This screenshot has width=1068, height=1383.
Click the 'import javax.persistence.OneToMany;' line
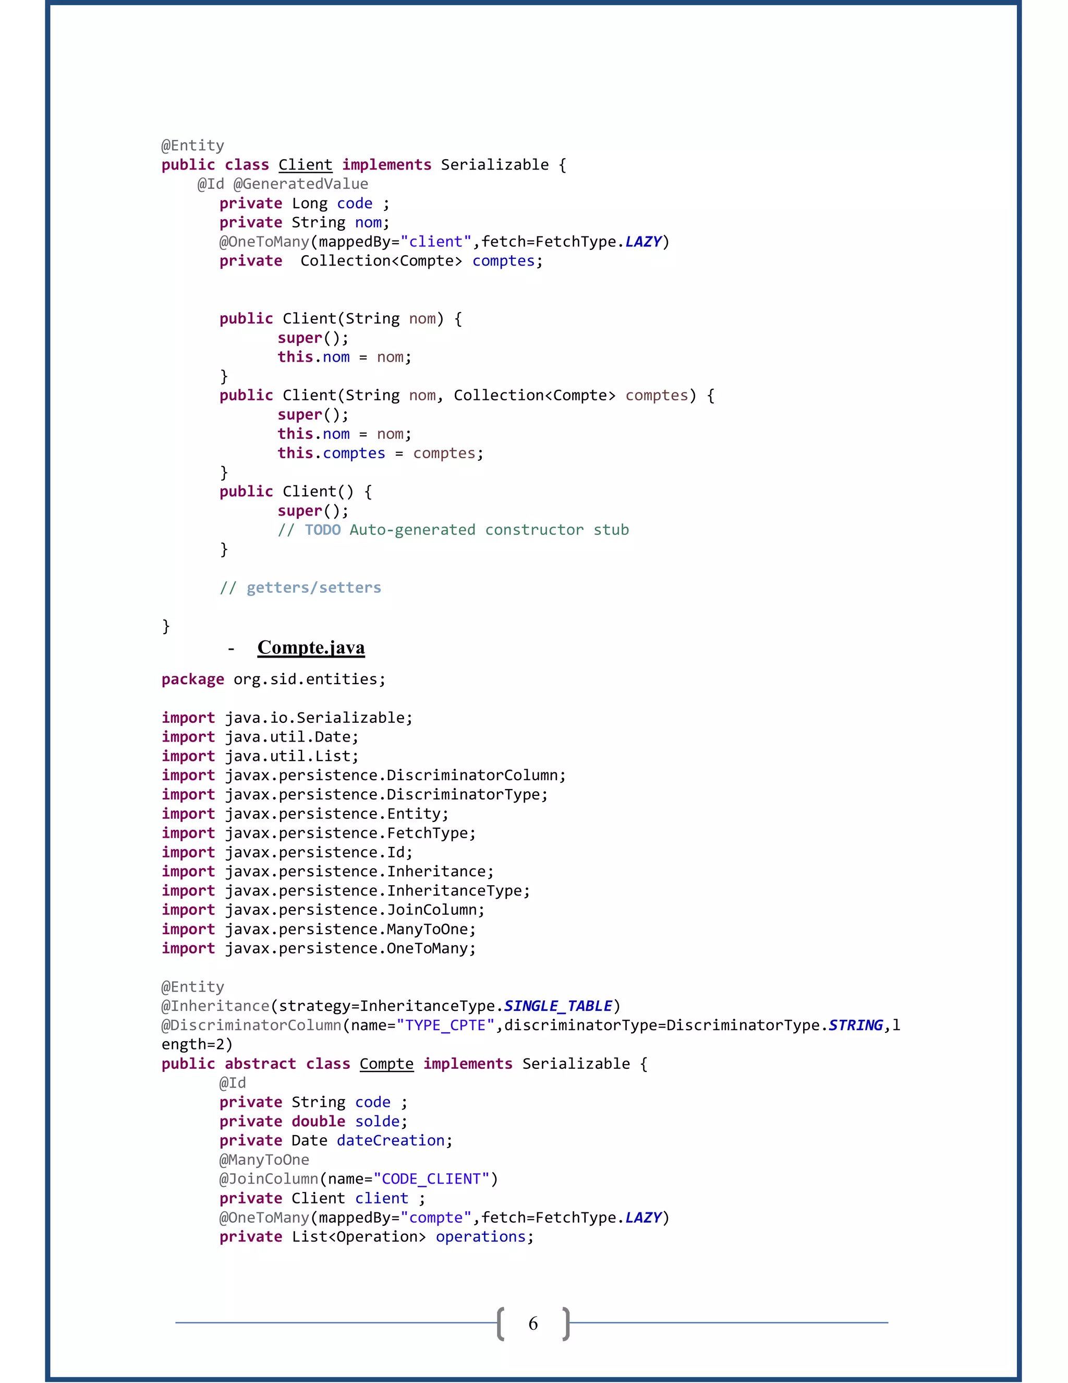coord(318,949)
